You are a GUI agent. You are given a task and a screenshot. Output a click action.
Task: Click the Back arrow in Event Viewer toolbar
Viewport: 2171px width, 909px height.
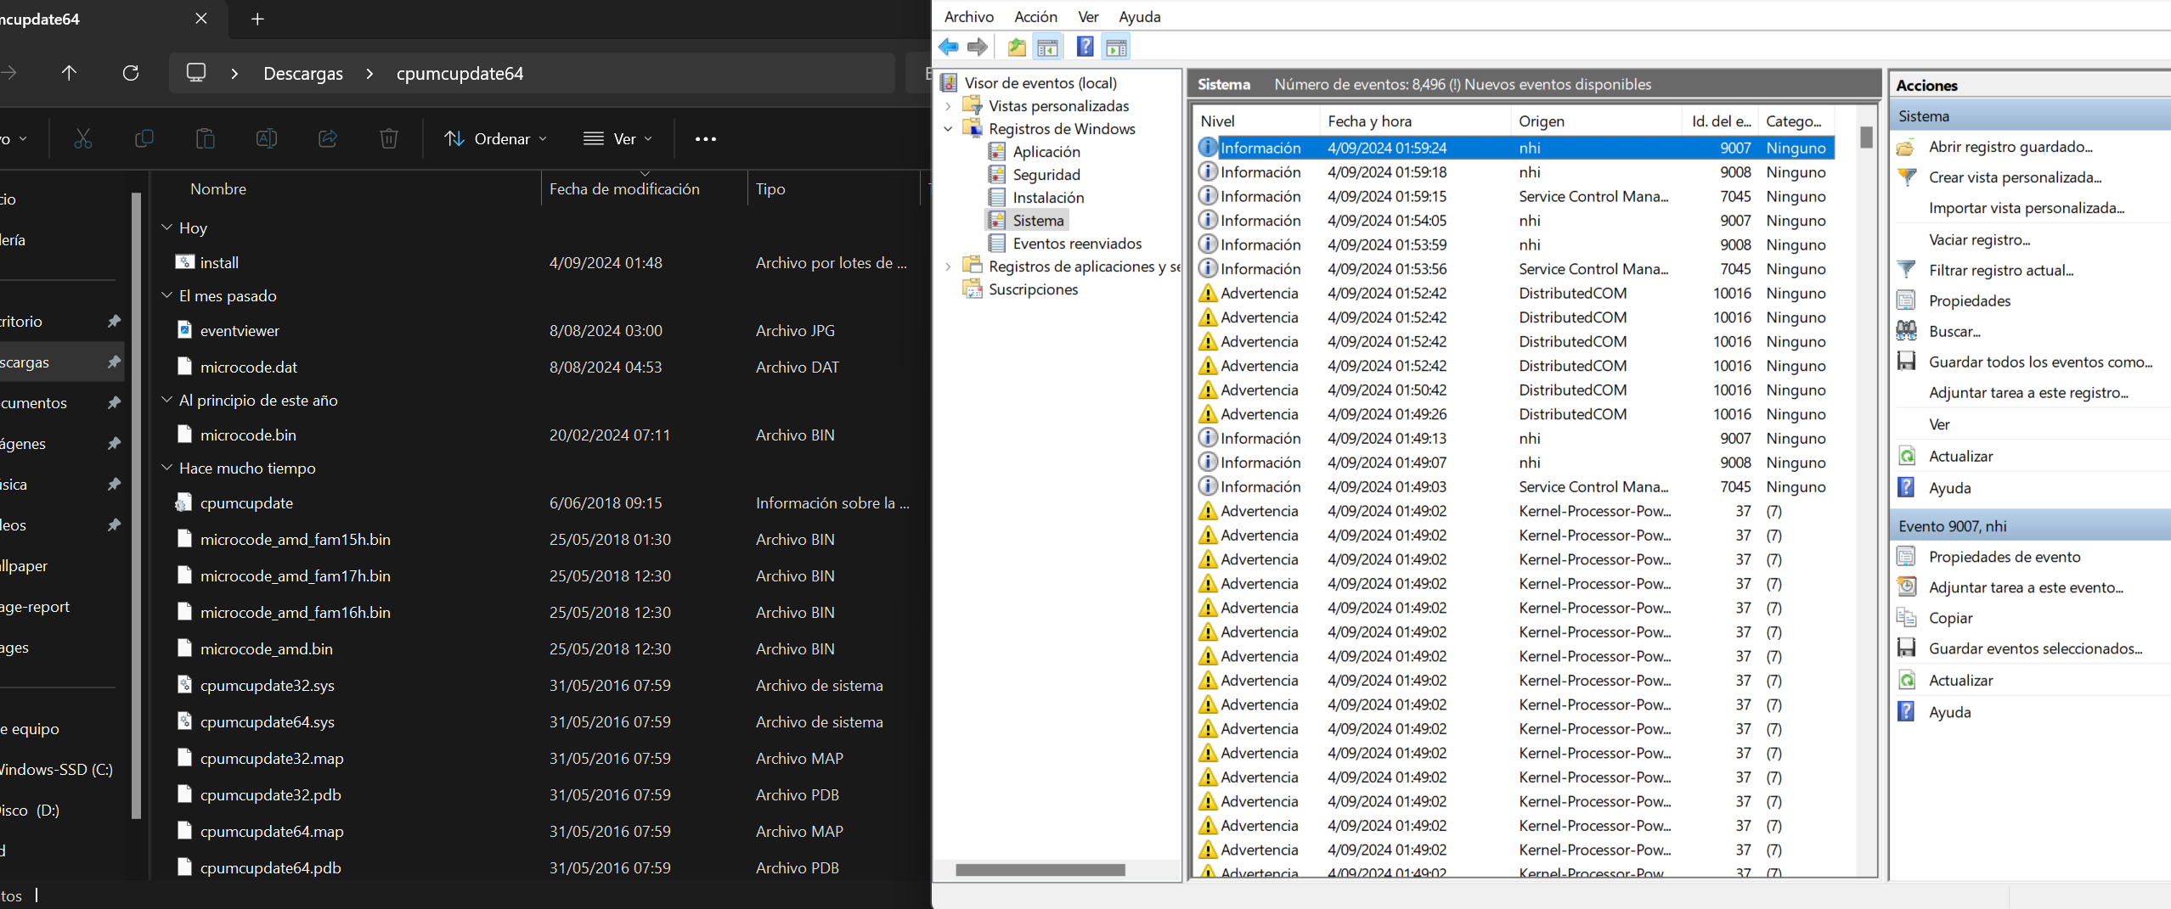[949, 48]
